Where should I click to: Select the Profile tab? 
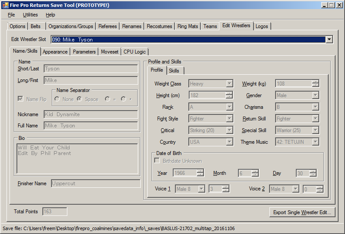point(157,70)
